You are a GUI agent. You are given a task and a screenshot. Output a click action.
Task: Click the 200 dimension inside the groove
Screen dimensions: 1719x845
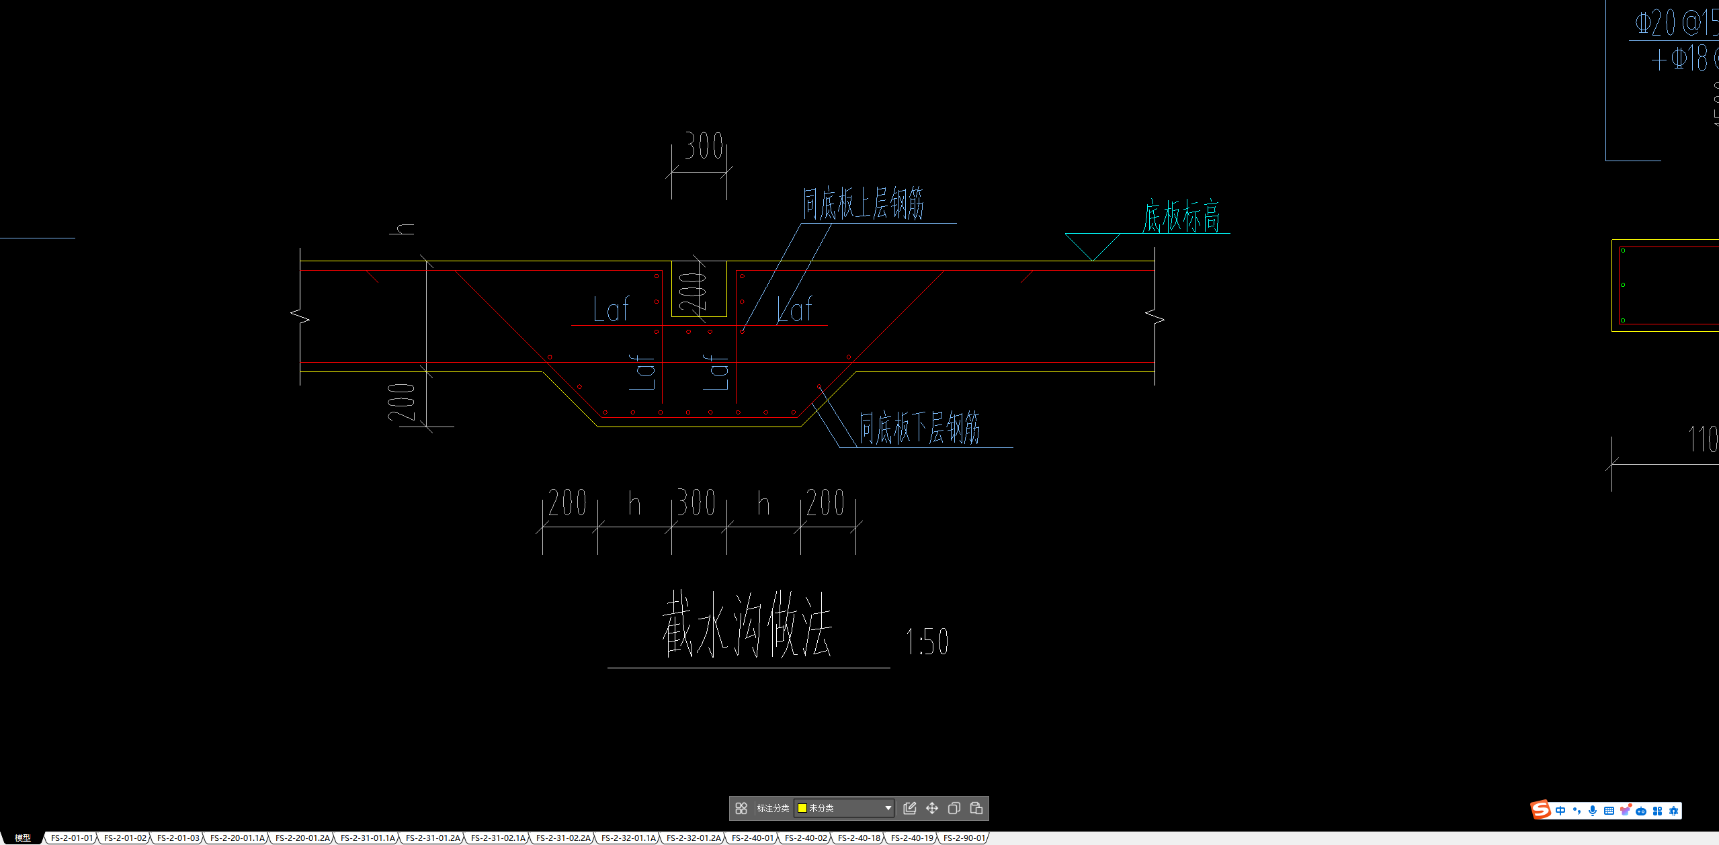pos(692,292)
